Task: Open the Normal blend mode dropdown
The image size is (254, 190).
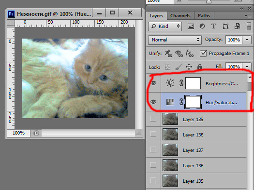Action: 175,40
